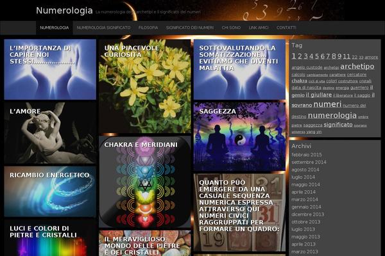Open the ottobre 2013 archive

306,222
